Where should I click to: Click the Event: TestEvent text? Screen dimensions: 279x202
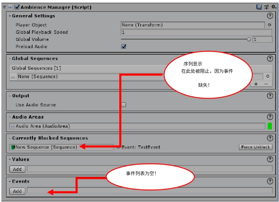141,147
